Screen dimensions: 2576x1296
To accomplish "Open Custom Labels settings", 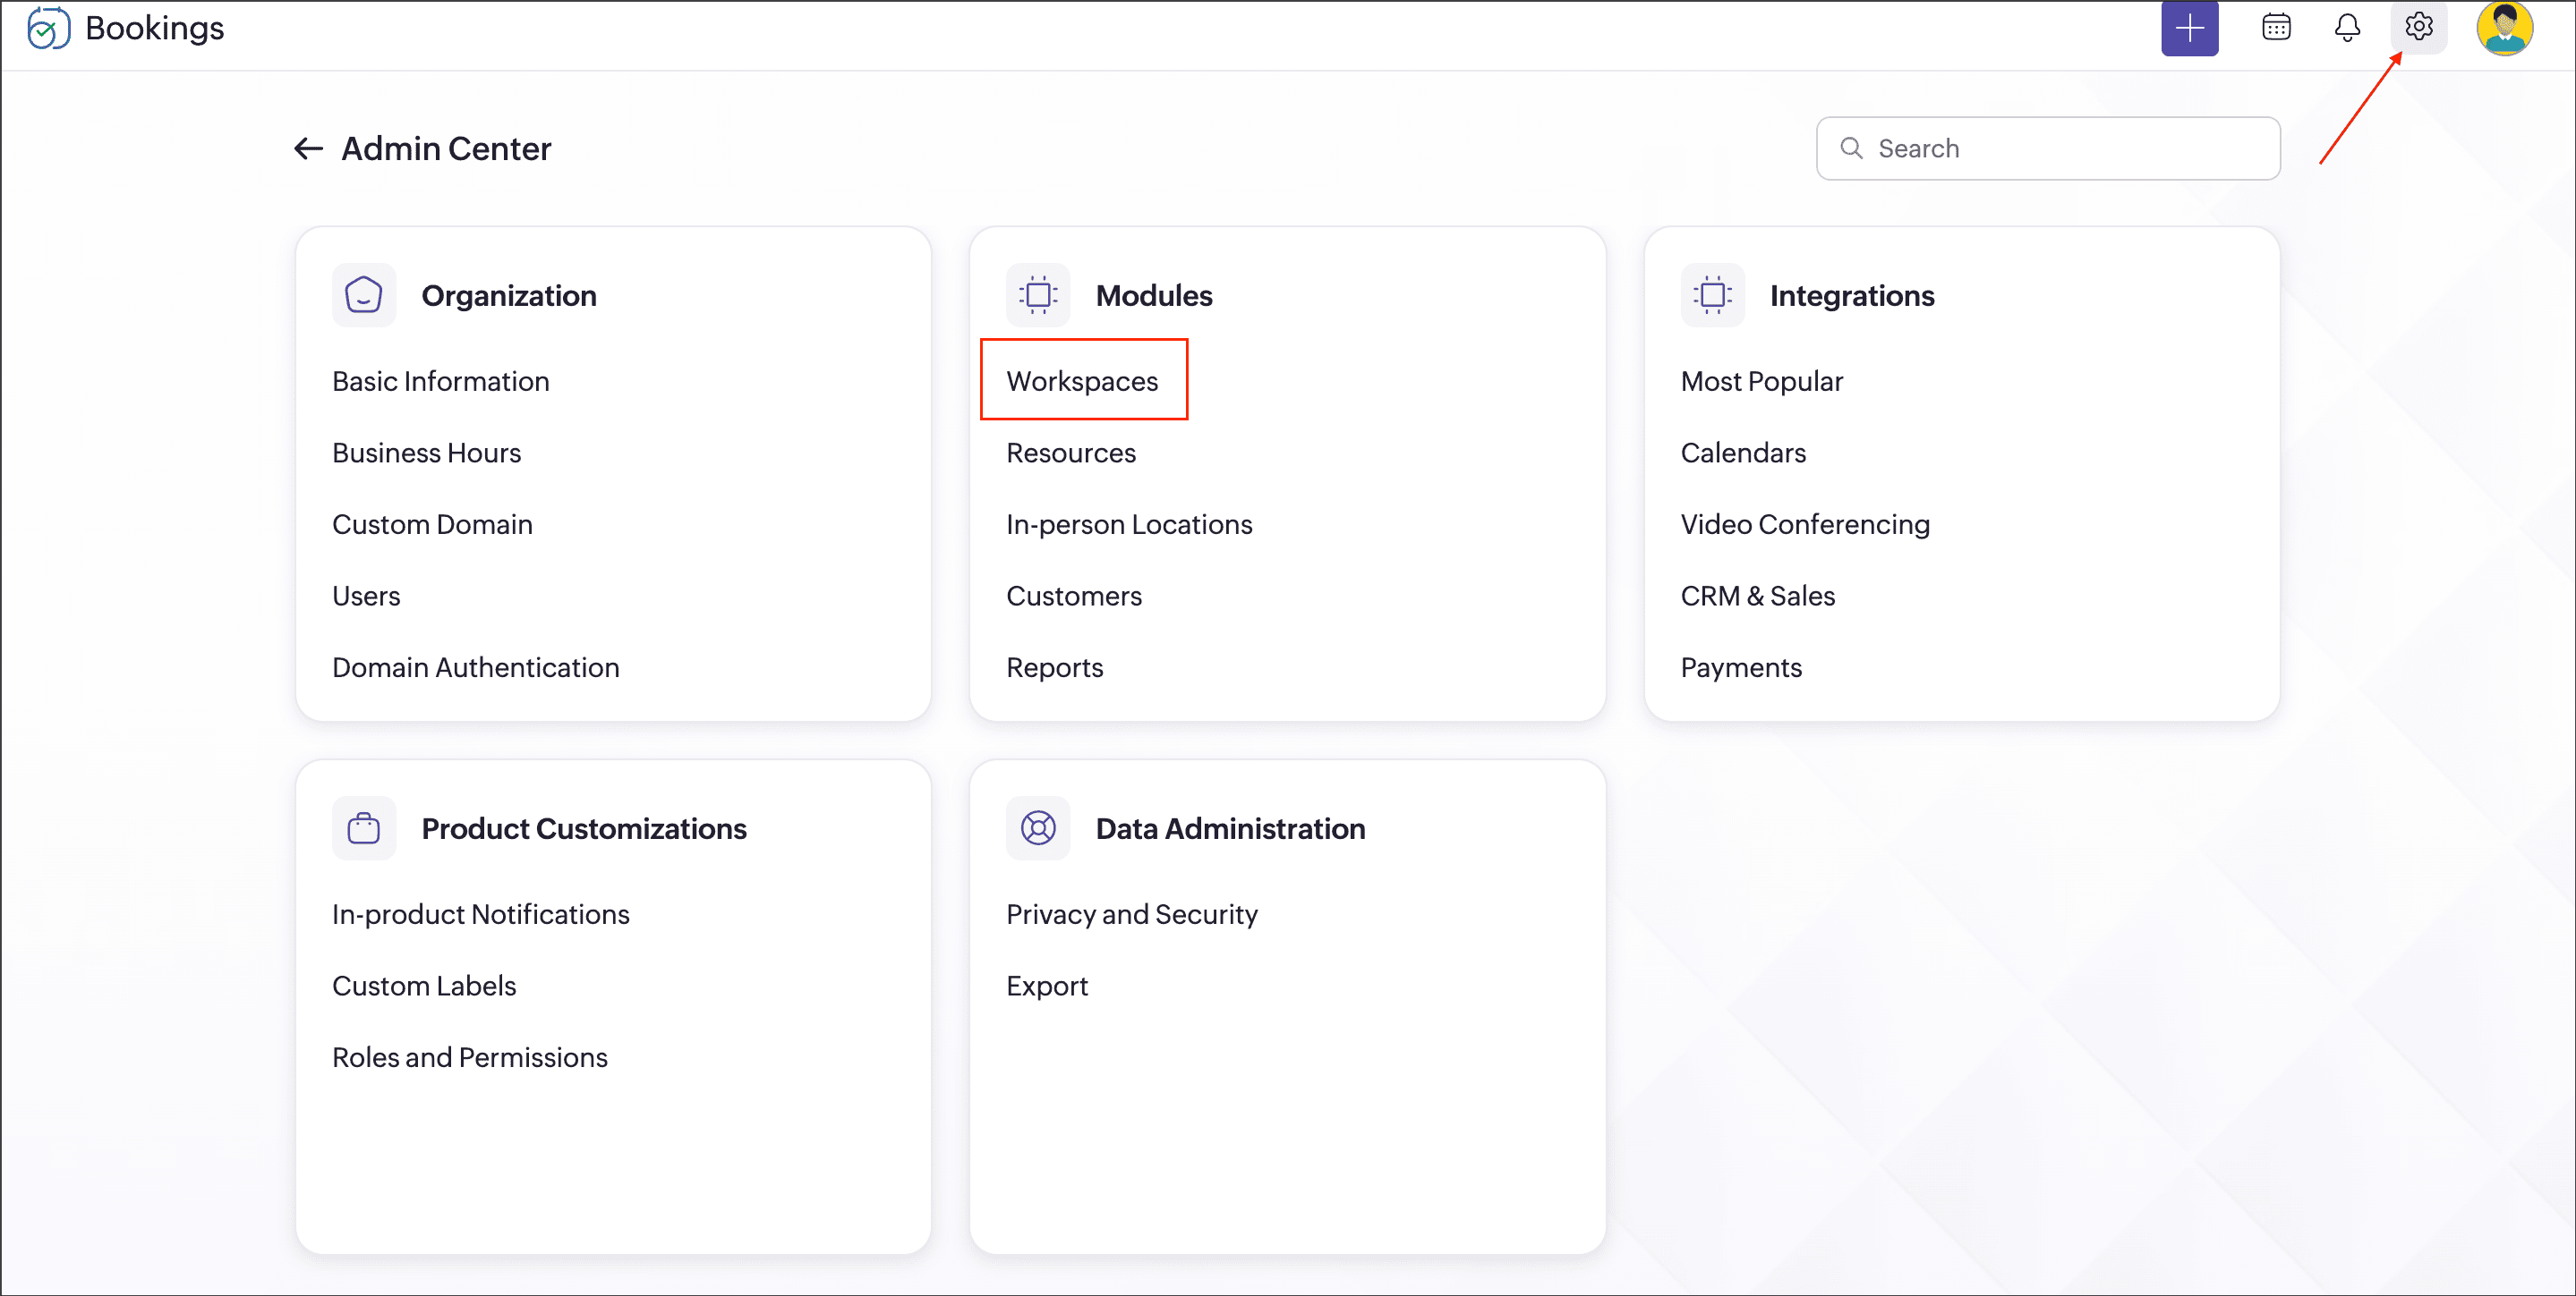I will (424, 986).
